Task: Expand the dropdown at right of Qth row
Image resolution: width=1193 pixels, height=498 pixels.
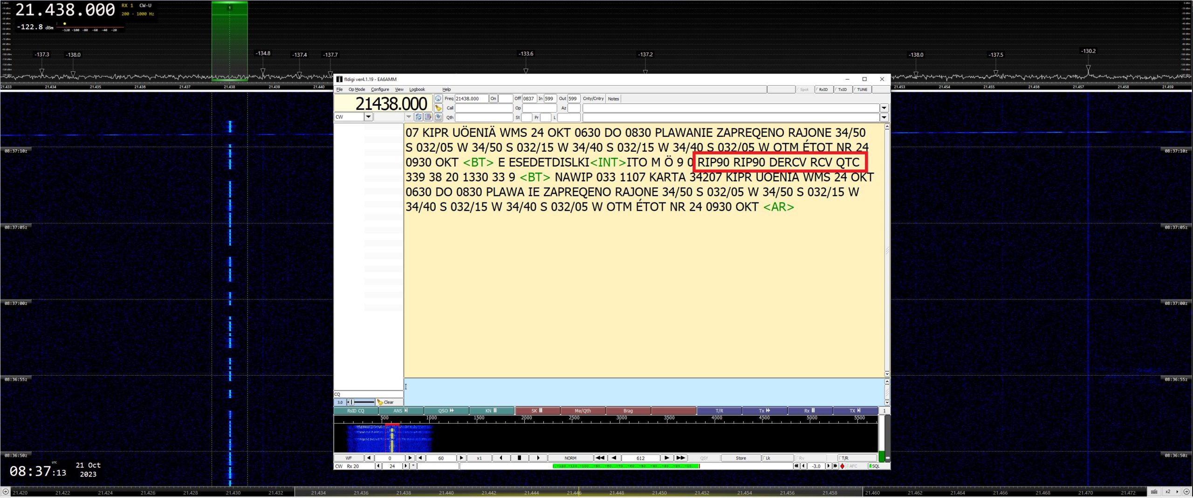Action: (884, 117)
